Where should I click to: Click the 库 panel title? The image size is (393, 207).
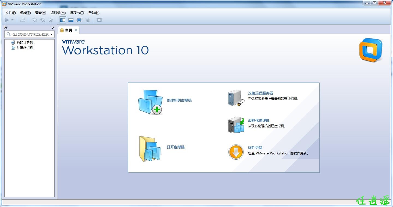click(x=6, y=28)
